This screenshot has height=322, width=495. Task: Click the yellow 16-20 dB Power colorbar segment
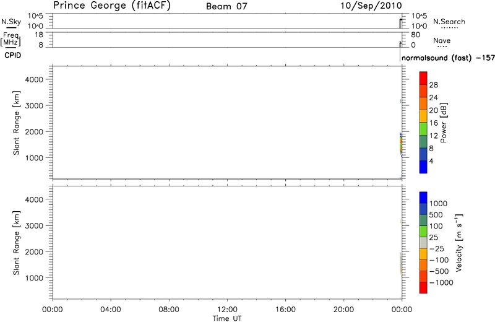(423, 116)
